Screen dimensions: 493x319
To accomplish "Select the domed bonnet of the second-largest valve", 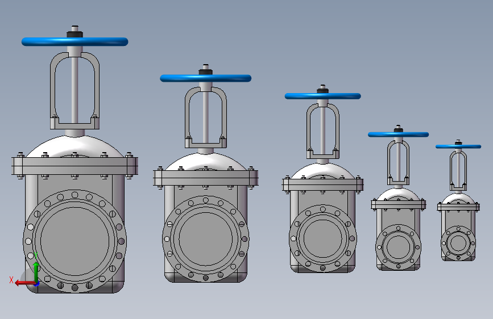I will [x=206, y=162].
